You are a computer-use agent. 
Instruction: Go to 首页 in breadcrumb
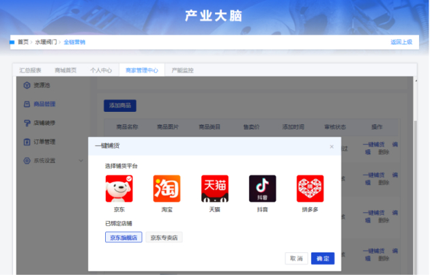pos(23,42)
